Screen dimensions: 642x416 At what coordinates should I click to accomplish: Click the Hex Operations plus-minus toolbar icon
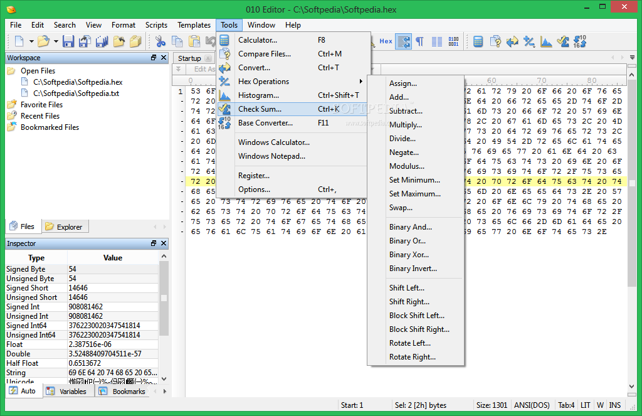(529, 41)
